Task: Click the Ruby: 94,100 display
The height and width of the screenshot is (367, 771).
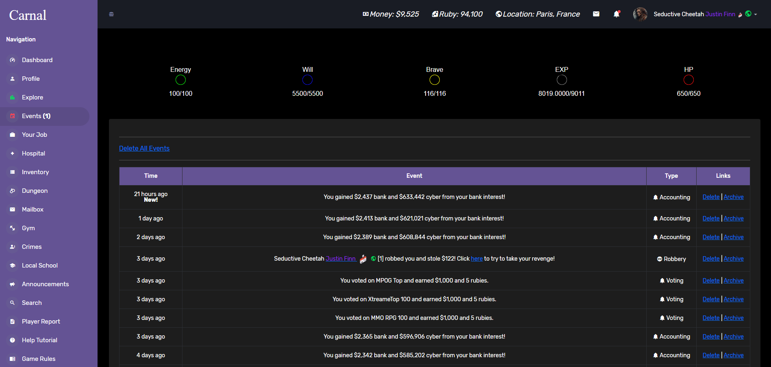Action: click(457, 14)
